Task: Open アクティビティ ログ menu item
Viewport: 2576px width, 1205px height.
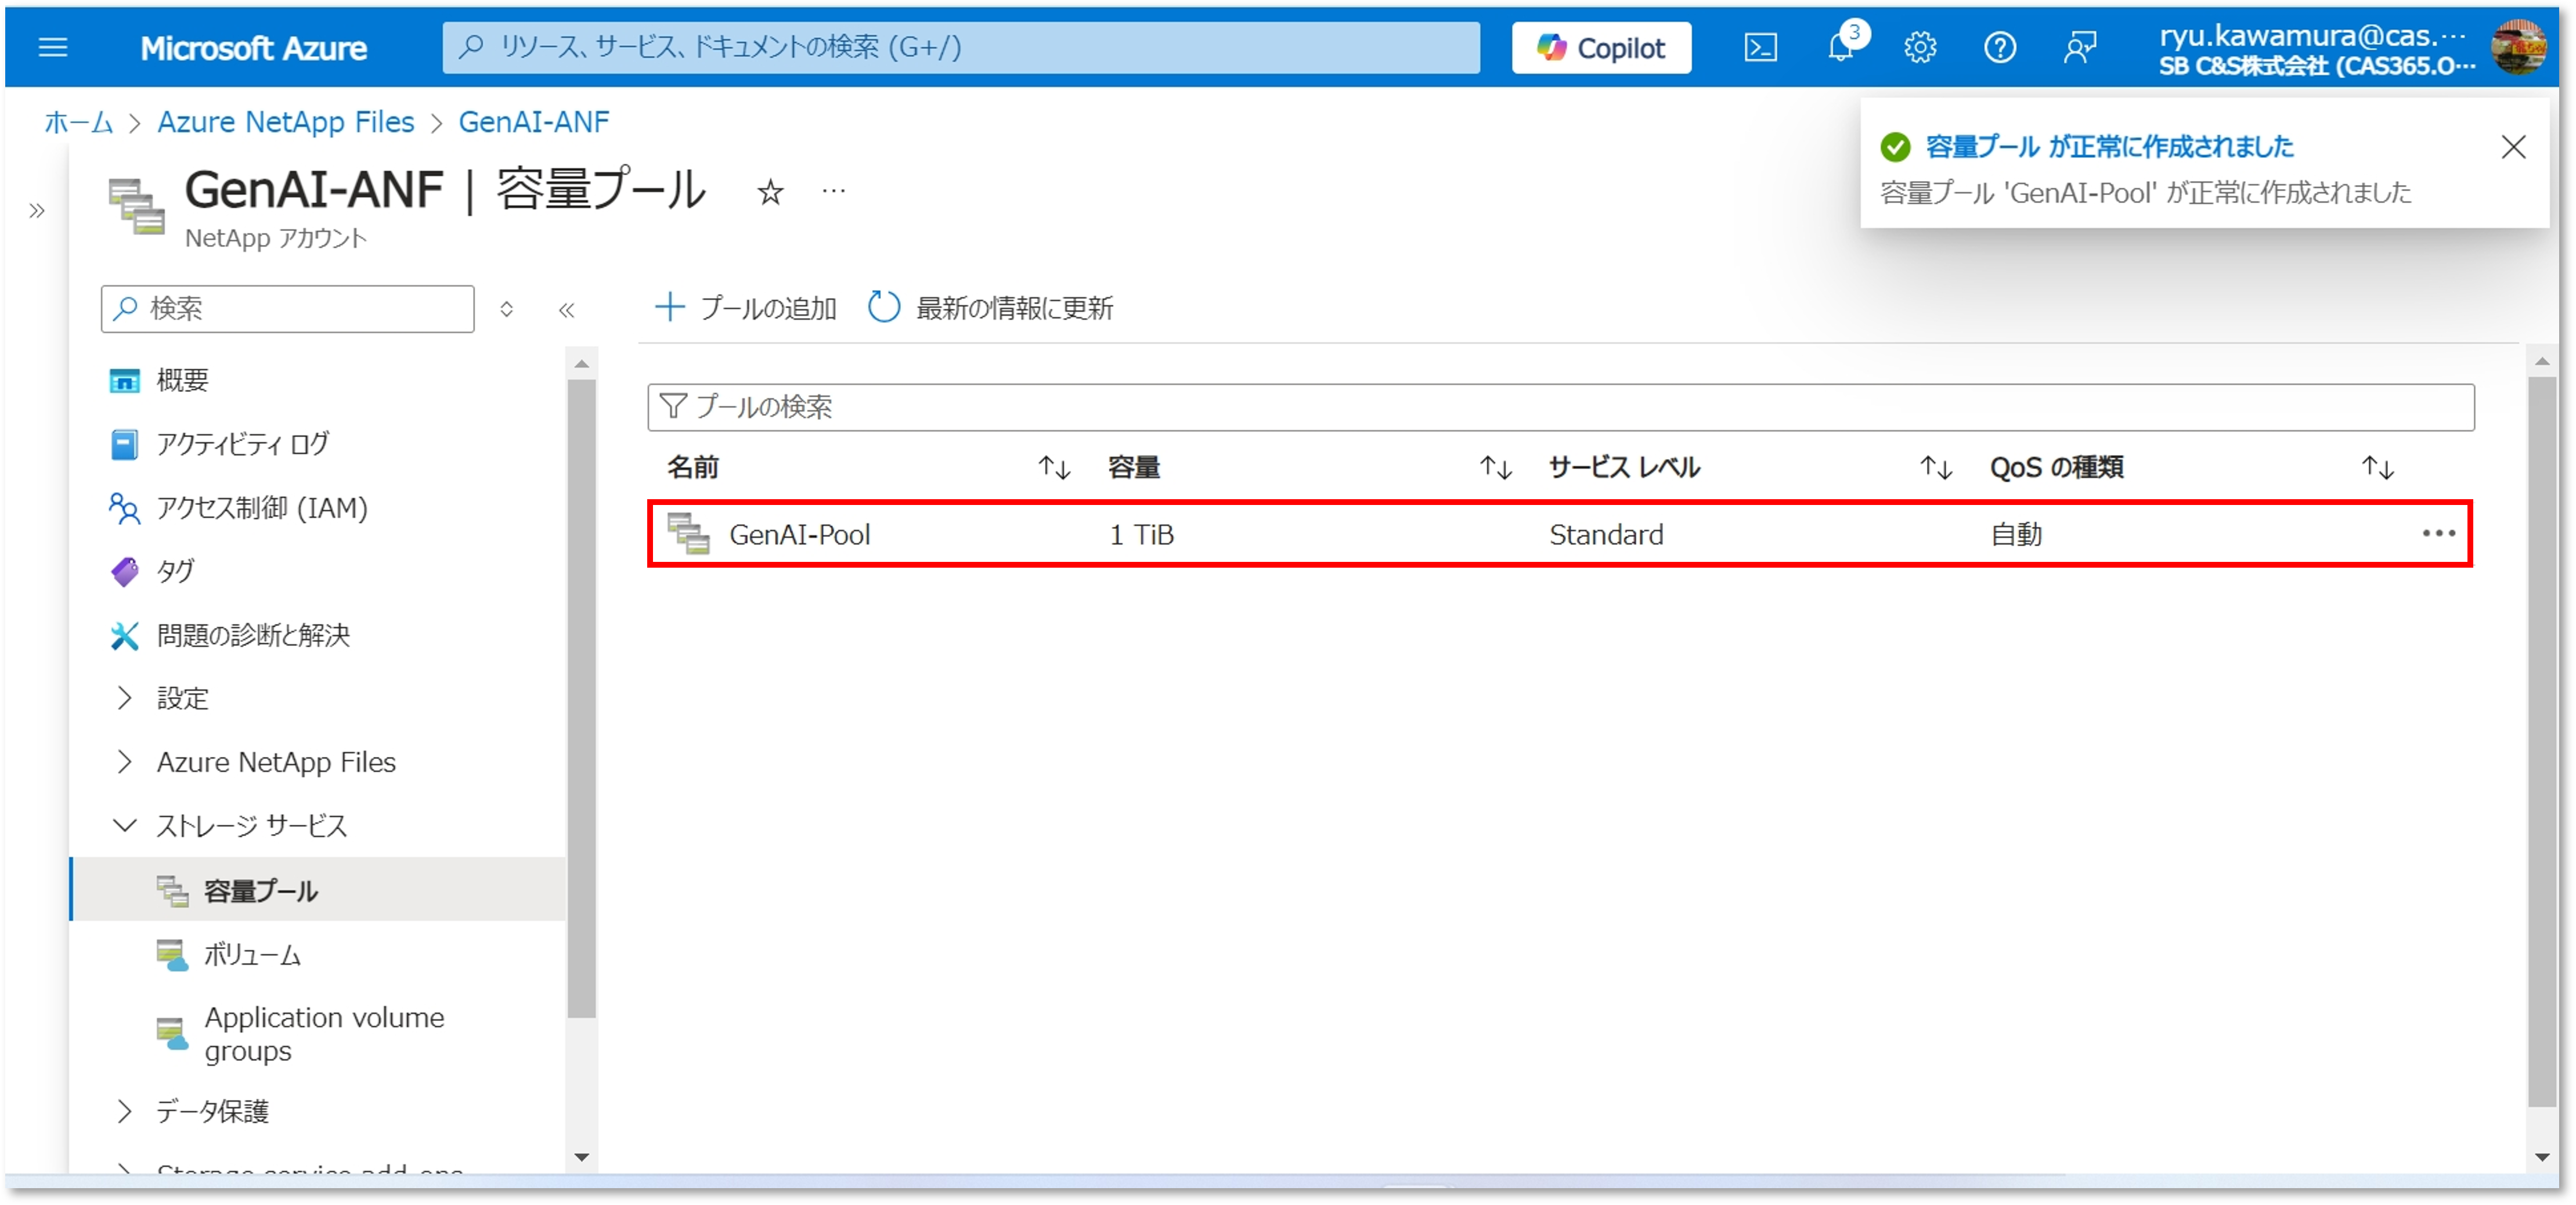Action: coord(242,444)
